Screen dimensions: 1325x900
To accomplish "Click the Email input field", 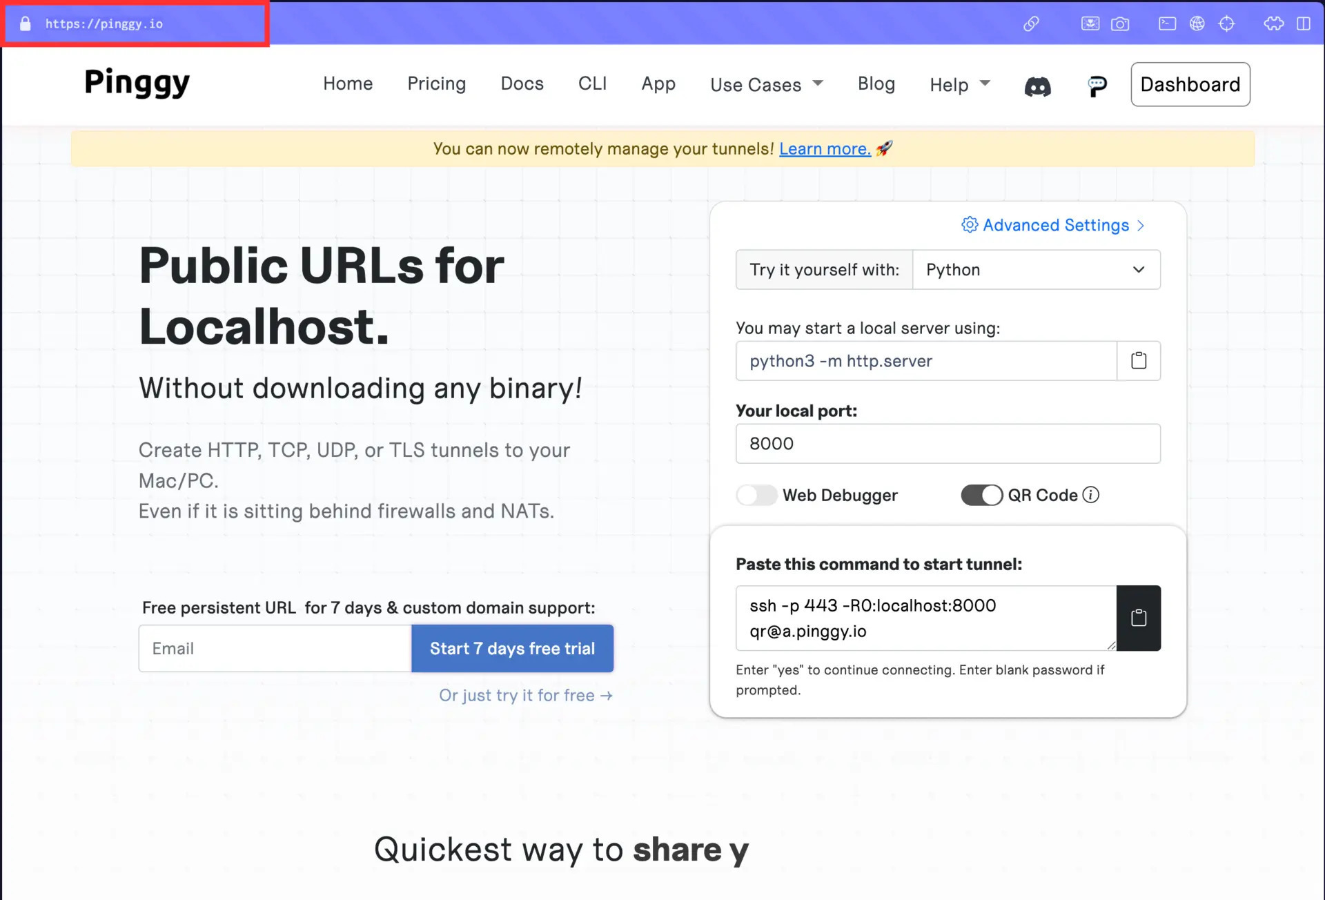I will pyautogui.click(x=275, y=648).
